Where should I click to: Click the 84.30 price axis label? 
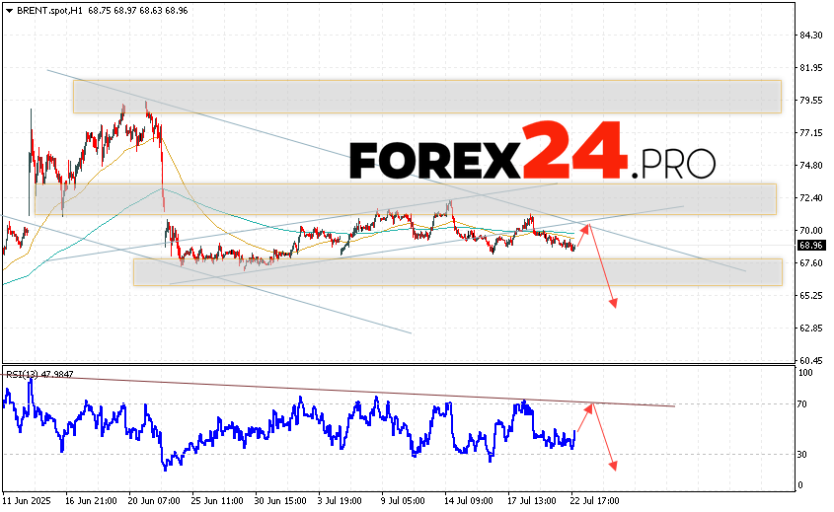pos(811,36)
